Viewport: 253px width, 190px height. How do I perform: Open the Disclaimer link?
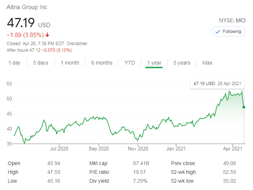click(77, 44)
